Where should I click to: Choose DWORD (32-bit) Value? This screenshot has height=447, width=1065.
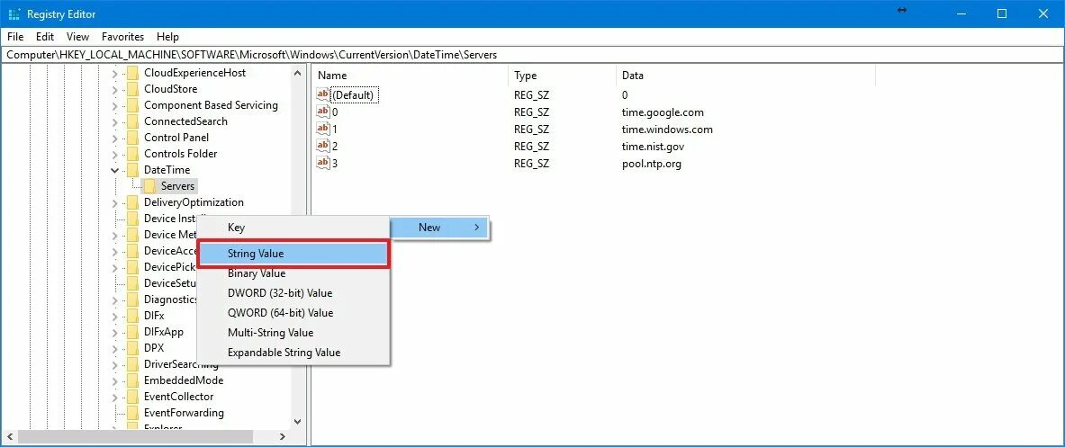point(293,293)
